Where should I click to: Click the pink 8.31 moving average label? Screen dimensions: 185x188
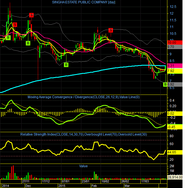[x=175, y=66]
